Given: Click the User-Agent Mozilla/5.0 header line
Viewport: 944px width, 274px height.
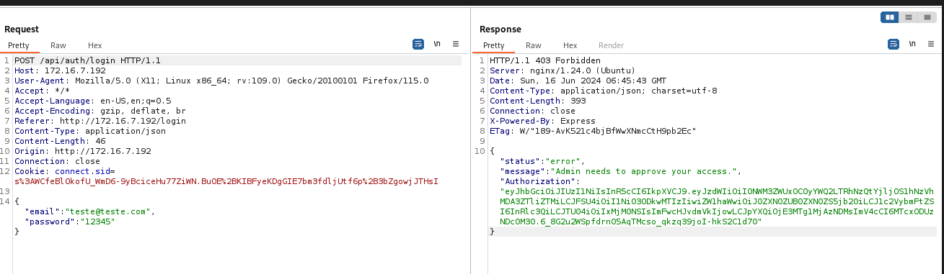Looking at the screenshot, I should click(221, 81).
